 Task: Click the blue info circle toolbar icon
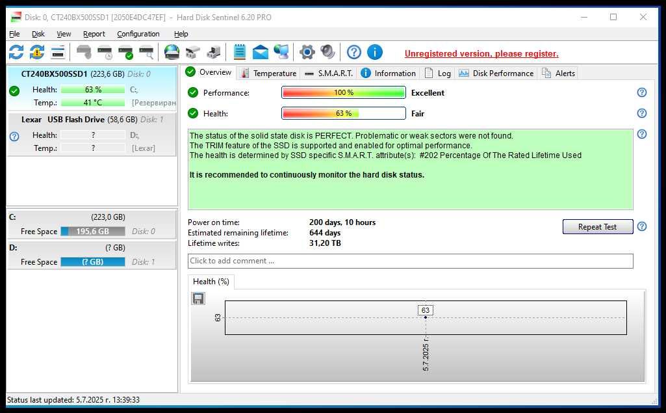375,52
